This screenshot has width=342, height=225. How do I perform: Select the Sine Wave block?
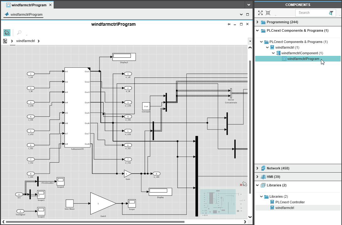pos(69,203)
